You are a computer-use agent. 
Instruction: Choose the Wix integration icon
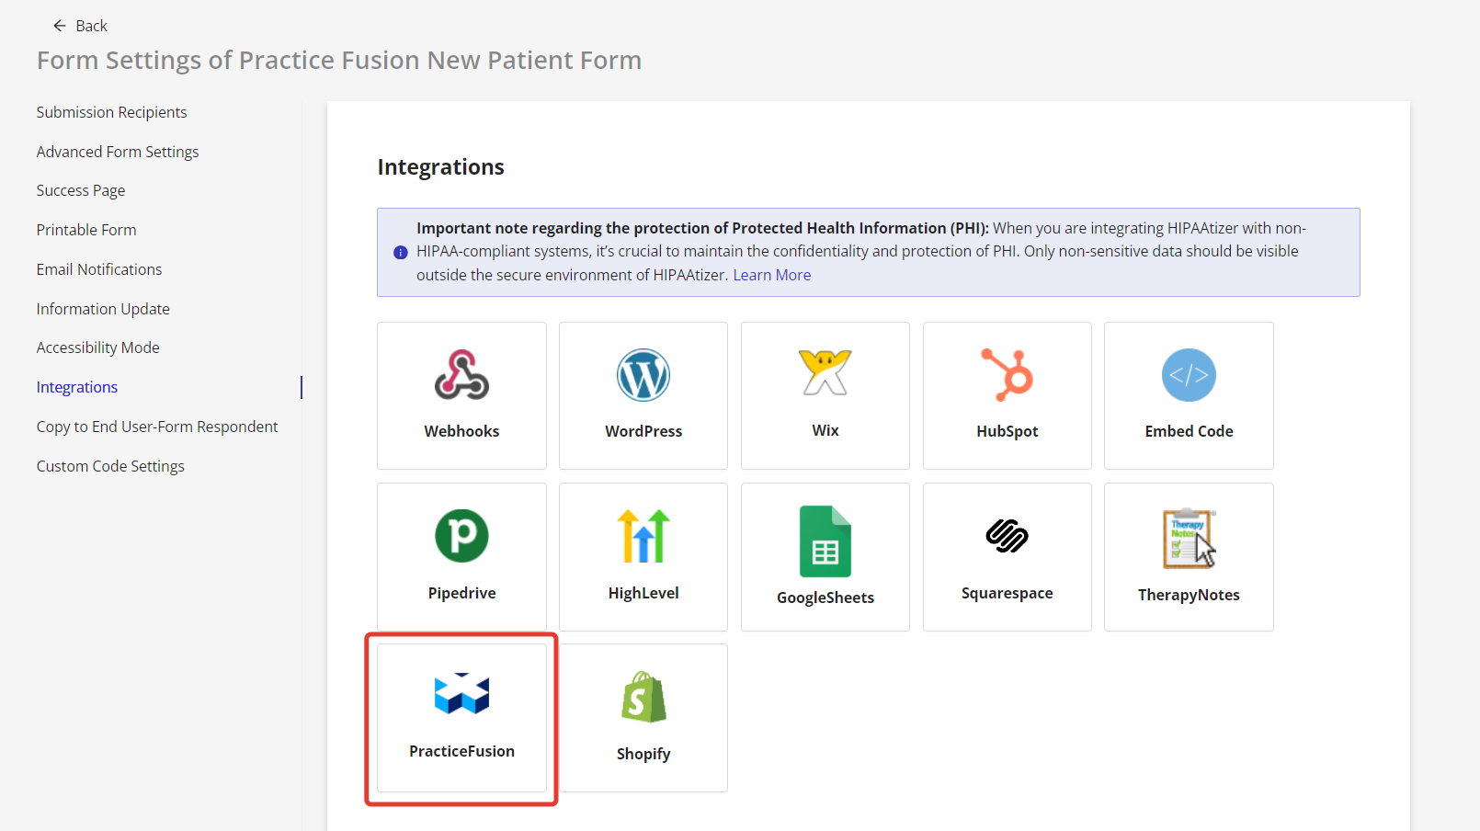coord(825,372)
